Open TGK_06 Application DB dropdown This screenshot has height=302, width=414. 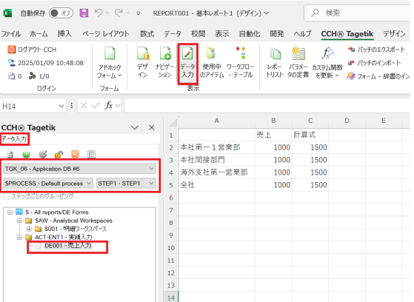coord(79,169)
